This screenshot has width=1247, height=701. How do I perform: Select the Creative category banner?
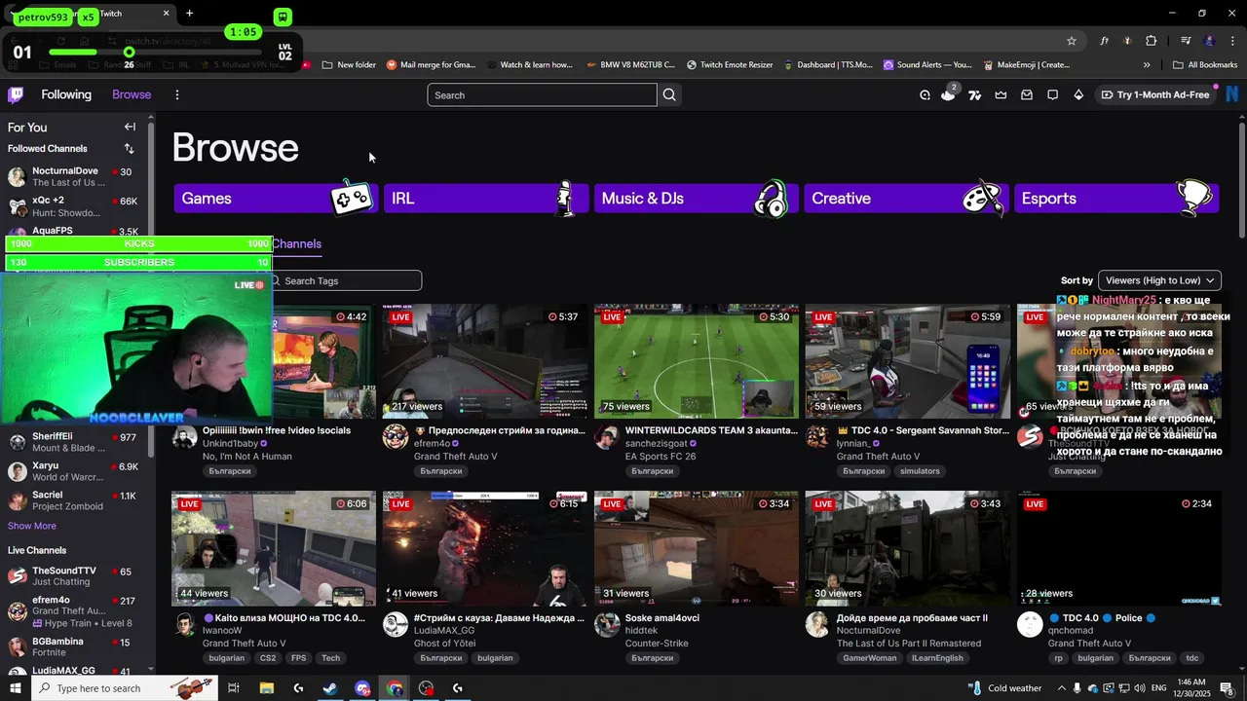[905, 198]
